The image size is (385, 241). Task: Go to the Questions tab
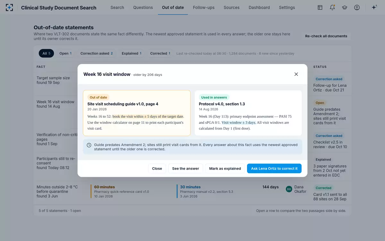coord(143,7)
